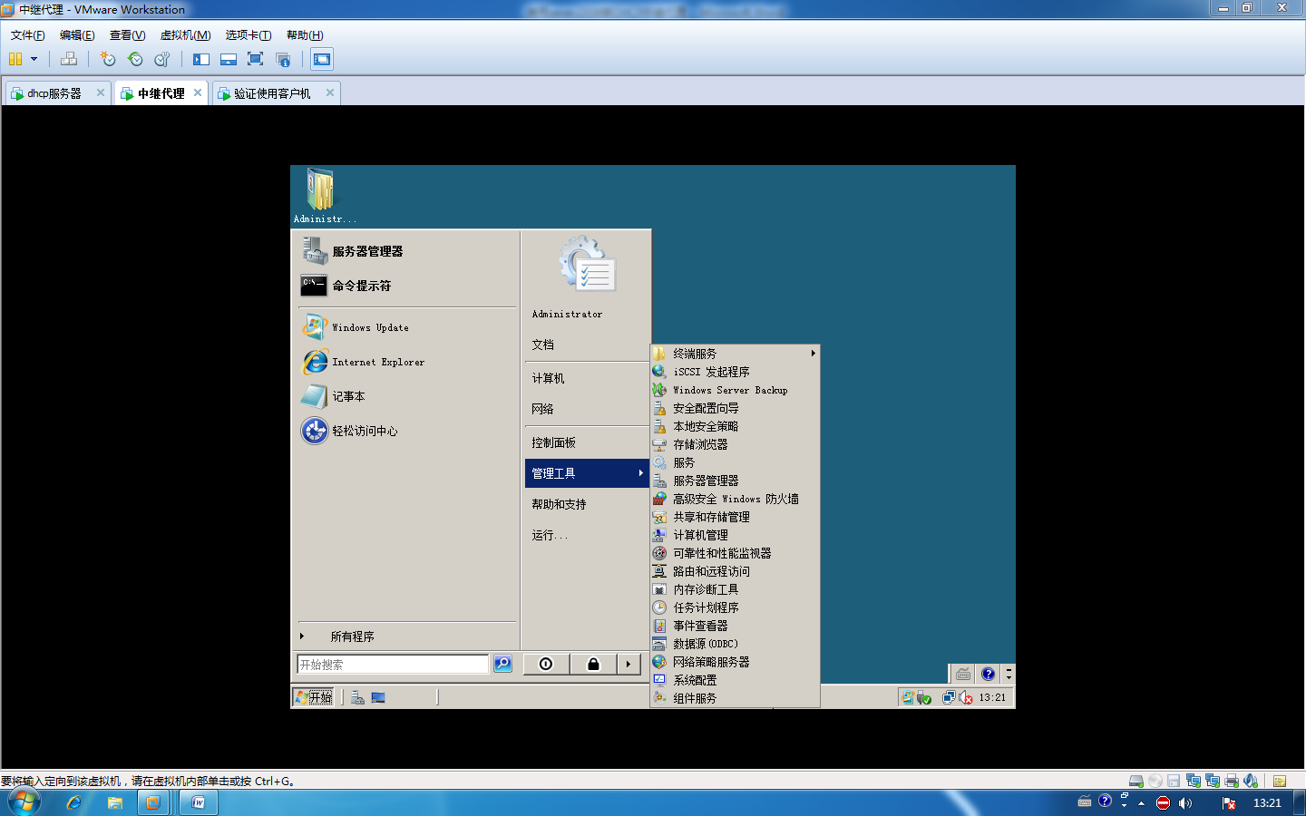Screen dimensions: 1306x816
Task: Open 存储浏览器
Action: 735,444
